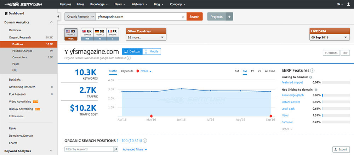This screenshot has width=354, height=155.
Task: Click the magnifier in keyword filter
Action: pyautogui.click(x=116, y=149)
